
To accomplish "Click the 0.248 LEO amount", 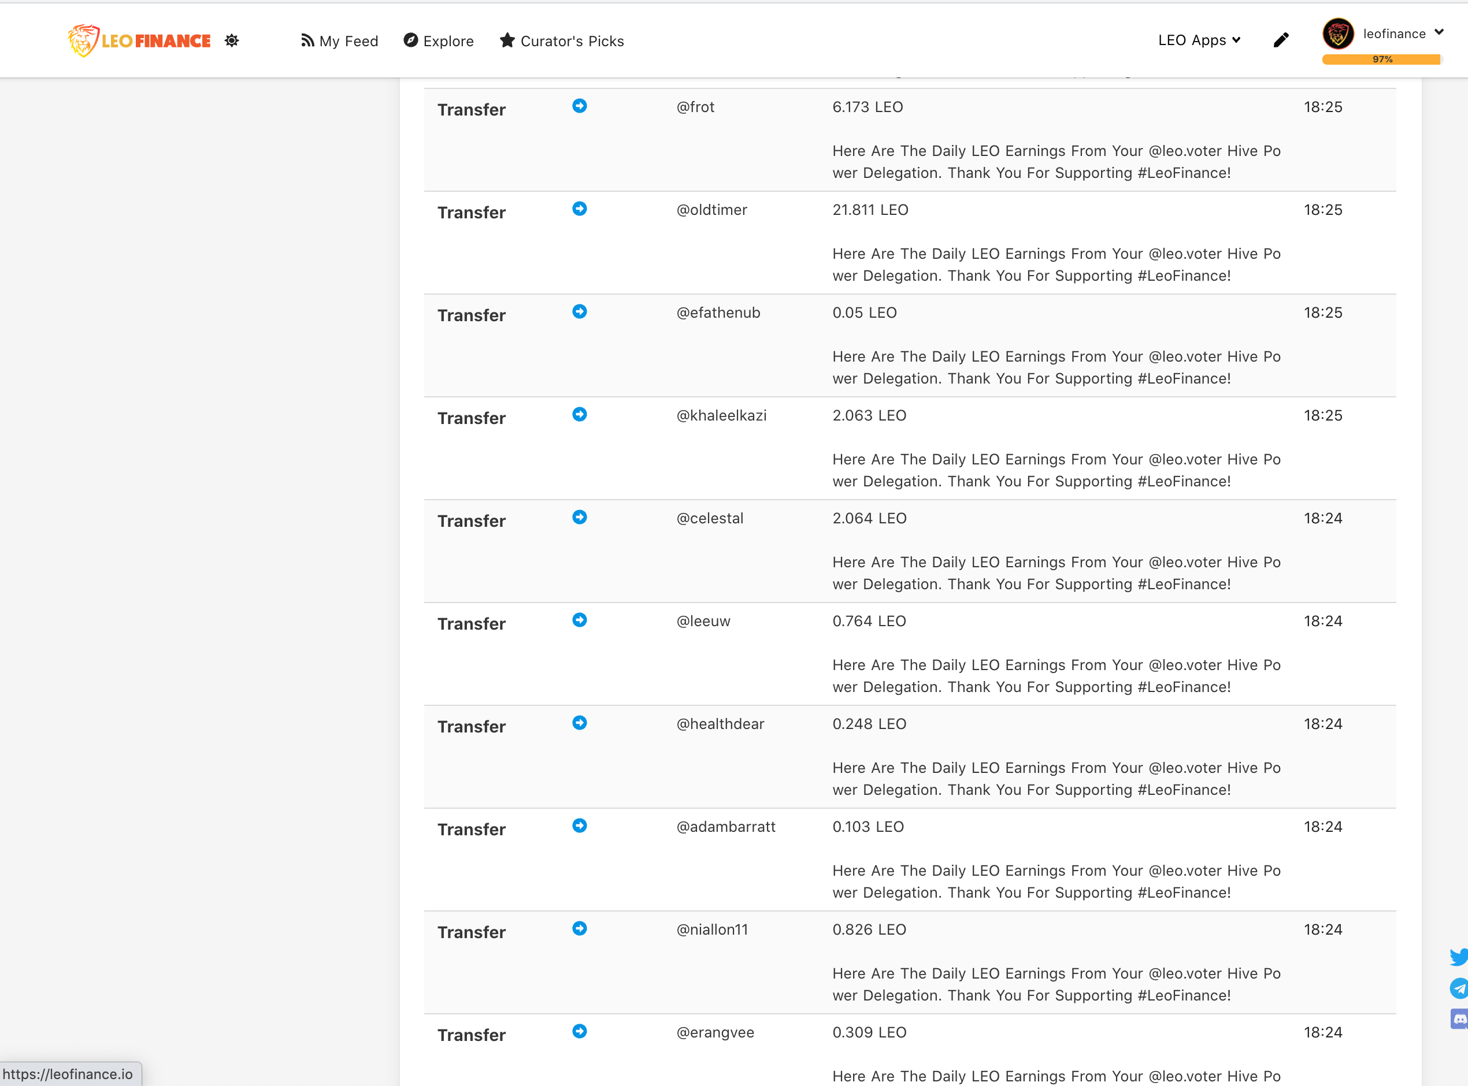I will 869,724.
